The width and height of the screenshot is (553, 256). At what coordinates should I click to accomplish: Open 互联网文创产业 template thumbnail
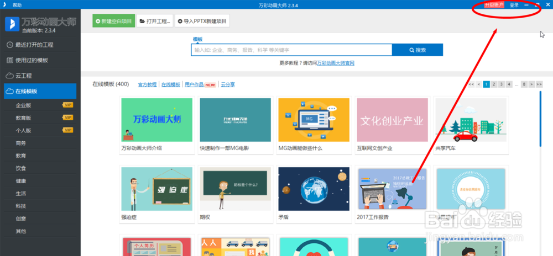pos(393,120)
